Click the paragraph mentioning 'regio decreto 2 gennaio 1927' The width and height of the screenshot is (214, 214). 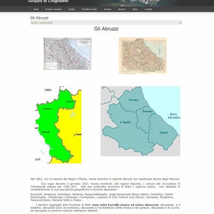click(105, 187)
